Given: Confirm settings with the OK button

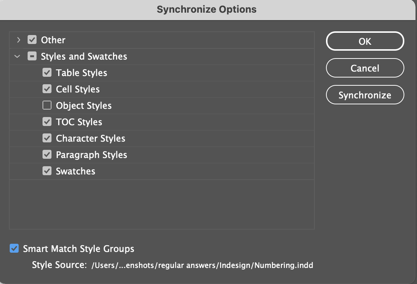Looking at the screenshot, I should (365, 41).
